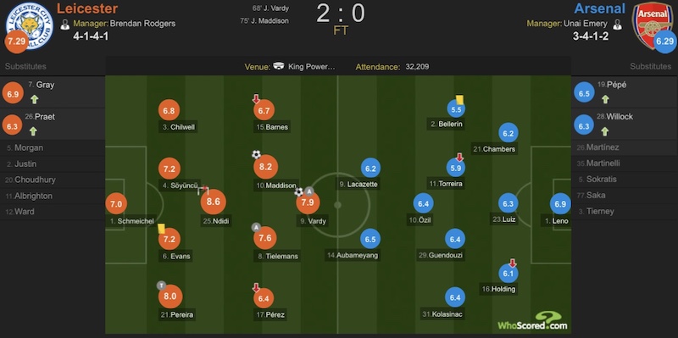678x338 pixels.
Task: Click Bellerín's yellow card icon
Action: click(459, 99)
